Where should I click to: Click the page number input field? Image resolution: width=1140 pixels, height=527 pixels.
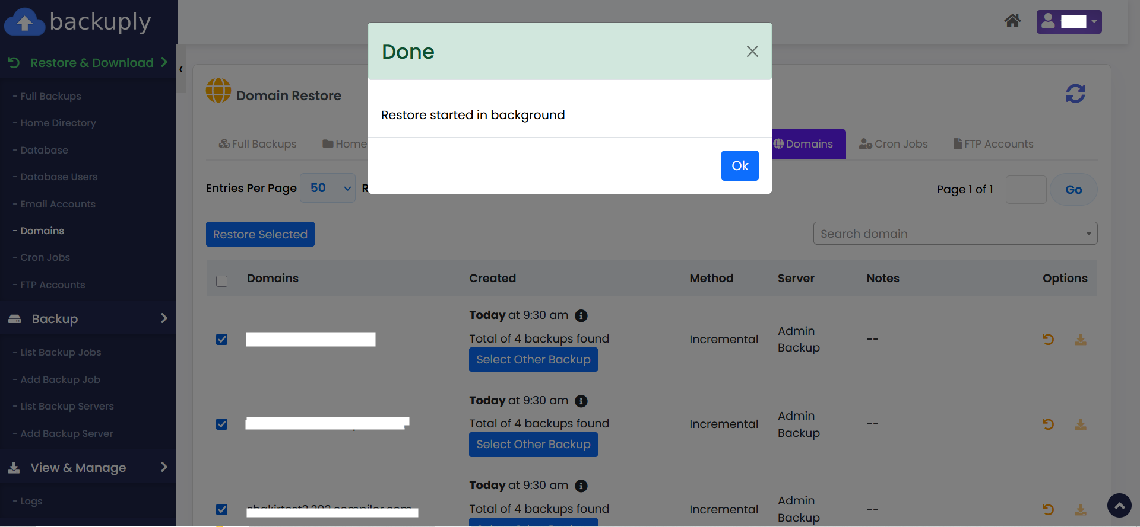tap(1025, 190)
